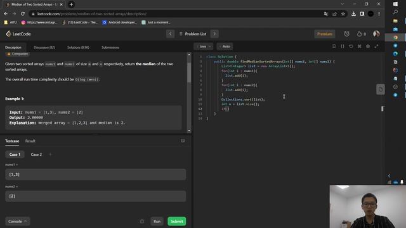Open the Just a moment bookmark

click(x=156, y=23)
